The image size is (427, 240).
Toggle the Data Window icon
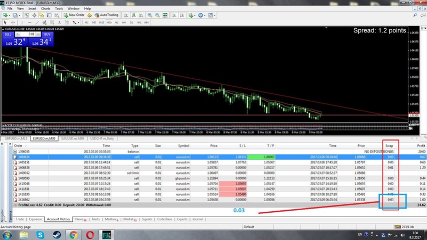click(34, 15)
